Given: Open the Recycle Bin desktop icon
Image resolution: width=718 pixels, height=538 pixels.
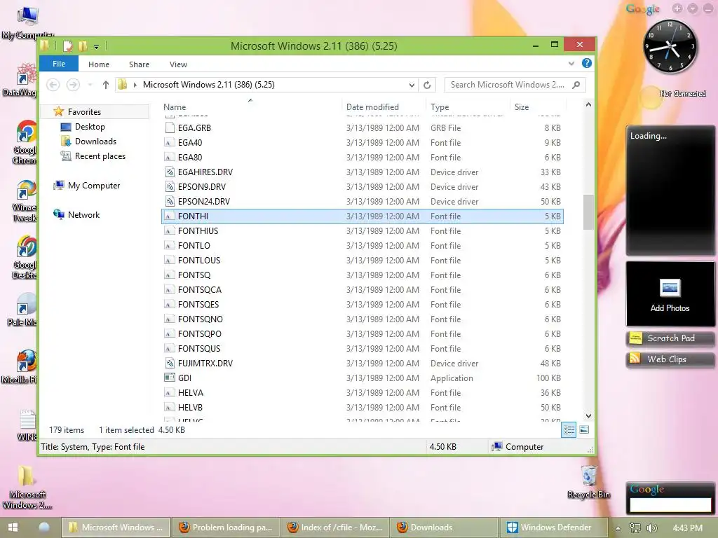Looking at the screenshot, I should [x=589, y=482].
